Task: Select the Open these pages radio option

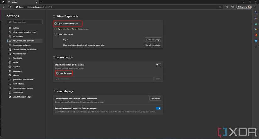Action: click(56, 34)
